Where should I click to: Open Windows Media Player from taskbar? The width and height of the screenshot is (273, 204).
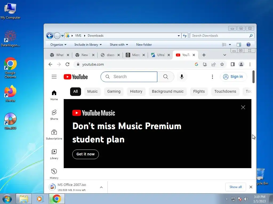(40, 199)
